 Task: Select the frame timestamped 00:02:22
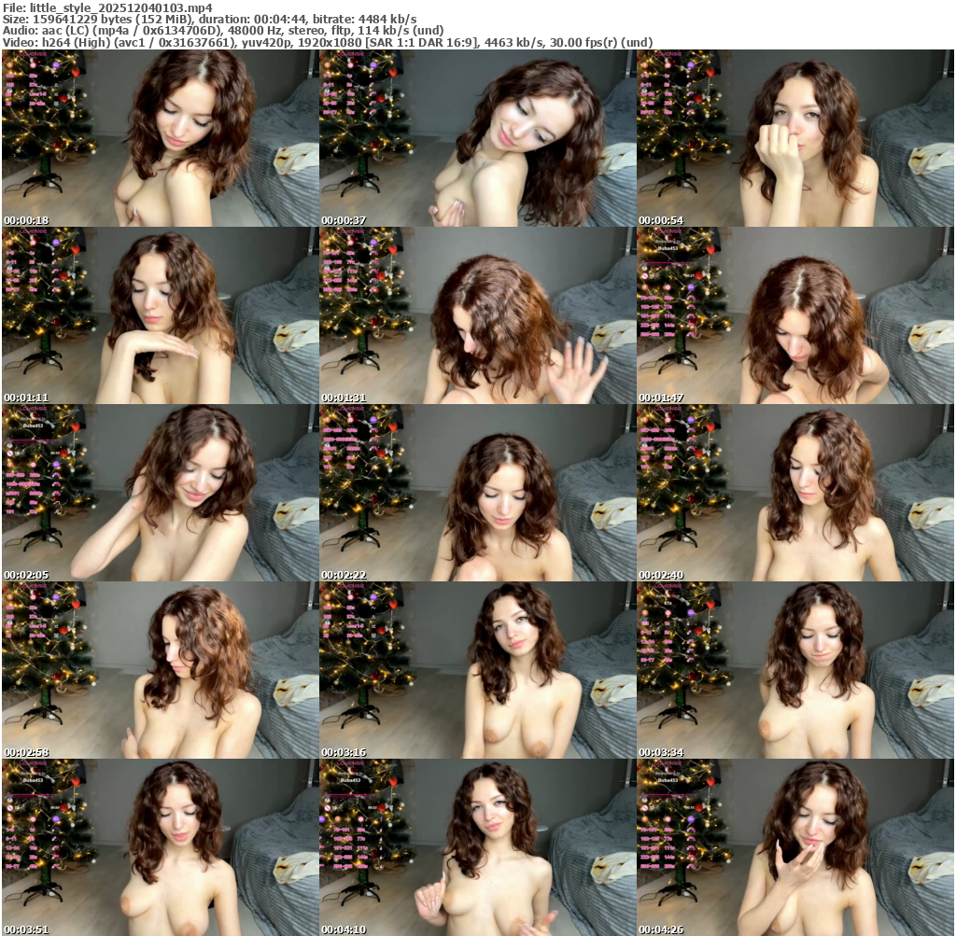pyautogui.click(x=478, y=493)
